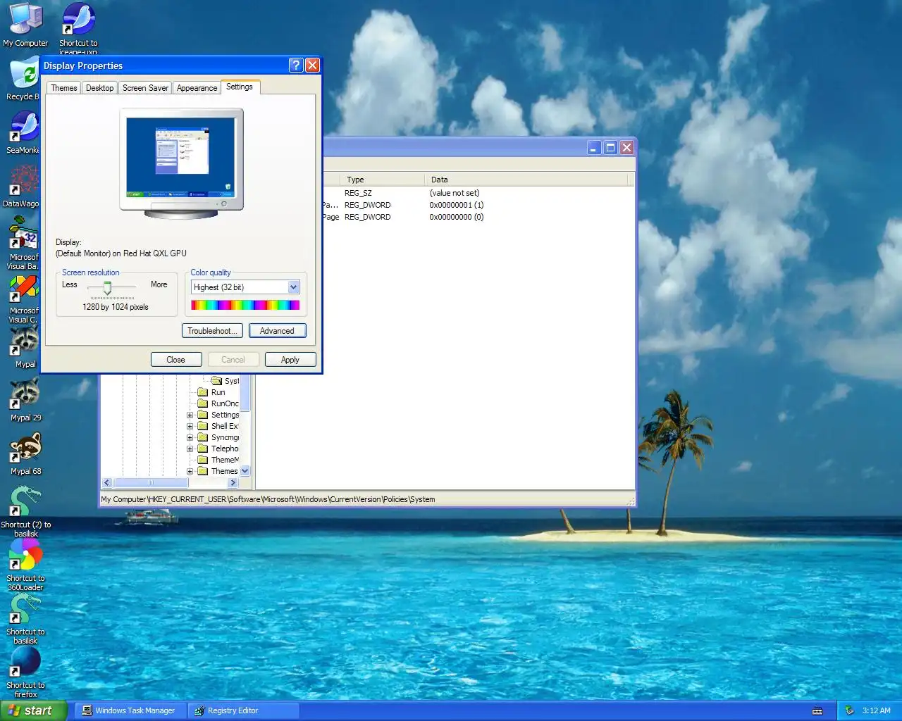902x721 pixels.
Task: Switch to the Desktop tab
Action: click(x=99, y=88)
